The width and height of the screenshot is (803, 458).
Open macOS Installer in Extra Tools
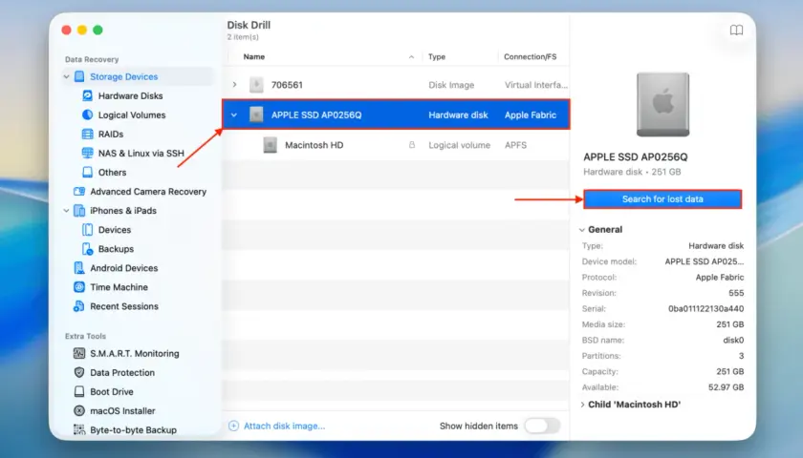[122, 411]
